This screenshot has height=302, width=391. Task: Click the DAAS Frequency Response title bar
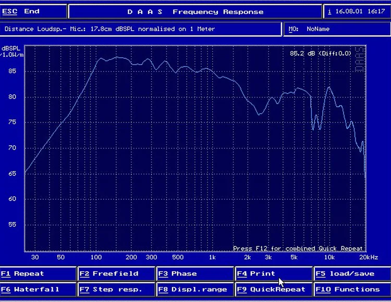click(x=195, y=11)
